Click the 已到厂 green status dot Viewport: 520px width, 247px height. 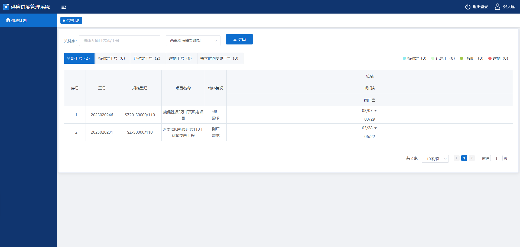[461, 58]
